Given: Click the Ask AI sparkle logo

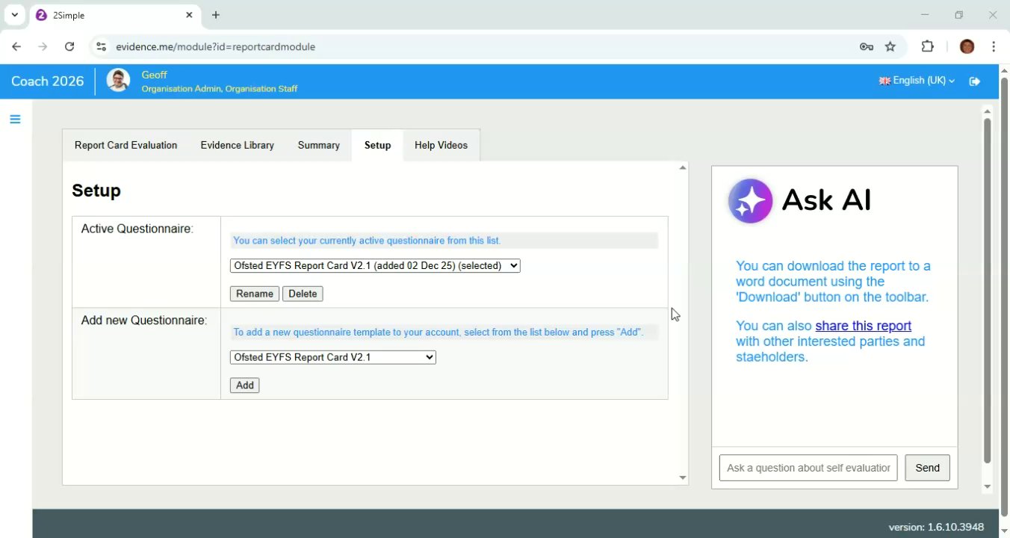Looking at the screenshot, I should click(750, 201).
